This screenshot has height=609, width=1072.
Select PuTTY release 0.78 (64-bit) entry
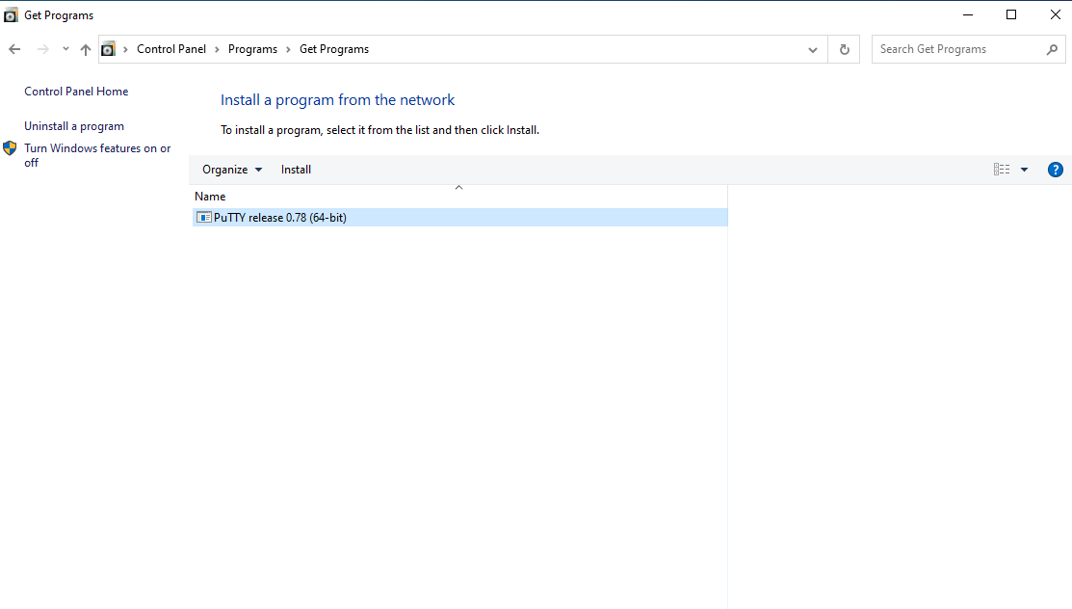(x=459, y=217)
